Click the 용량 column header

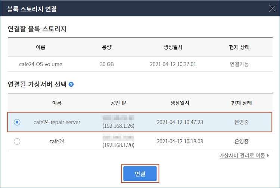click(x=107, y=47)
